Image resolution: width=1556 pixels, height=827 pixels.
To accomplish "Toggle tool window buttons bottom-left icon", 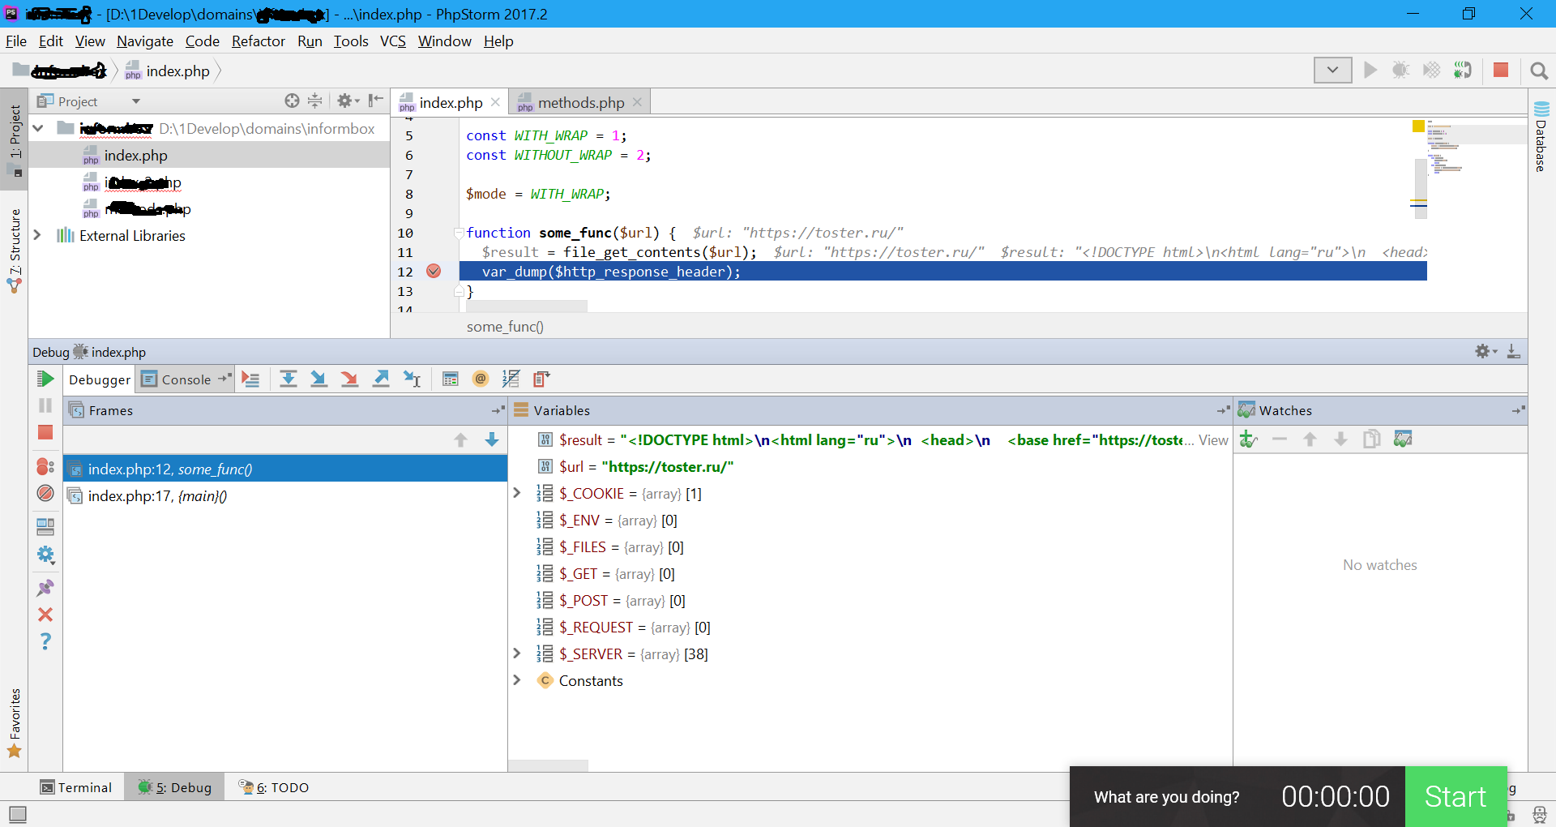I will (x=17, y=813).
